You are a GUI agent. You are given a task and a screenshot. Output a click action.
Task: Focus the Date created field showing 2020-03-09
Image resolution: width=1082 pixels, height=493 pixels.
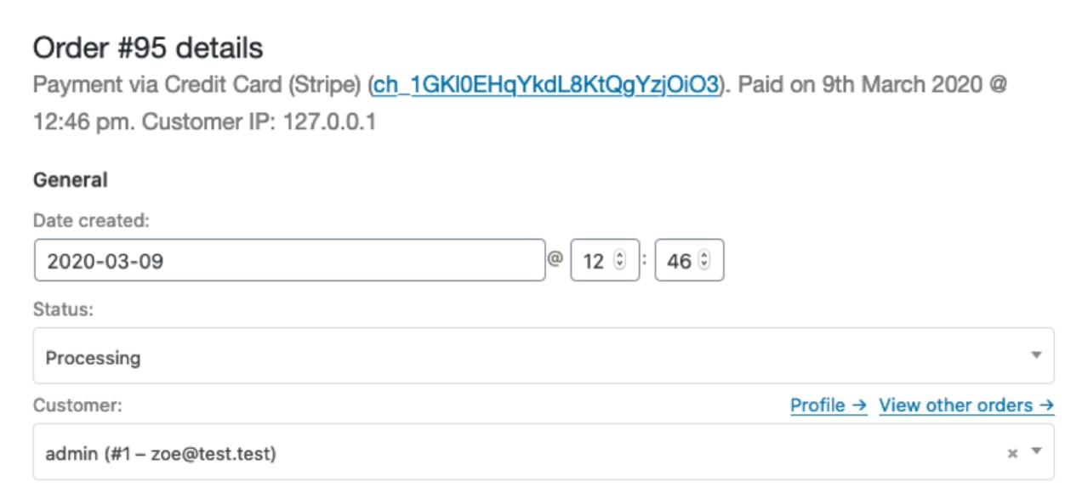[x=289, y=260]
